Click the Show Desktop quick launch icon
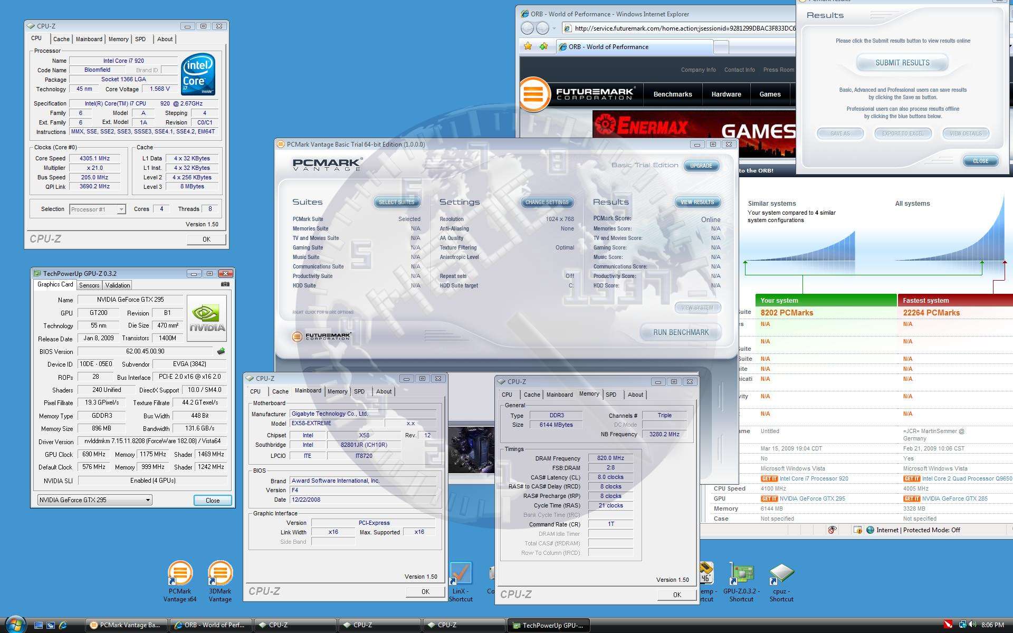This screenshot has height=633, width=1013. click(39, 625)
